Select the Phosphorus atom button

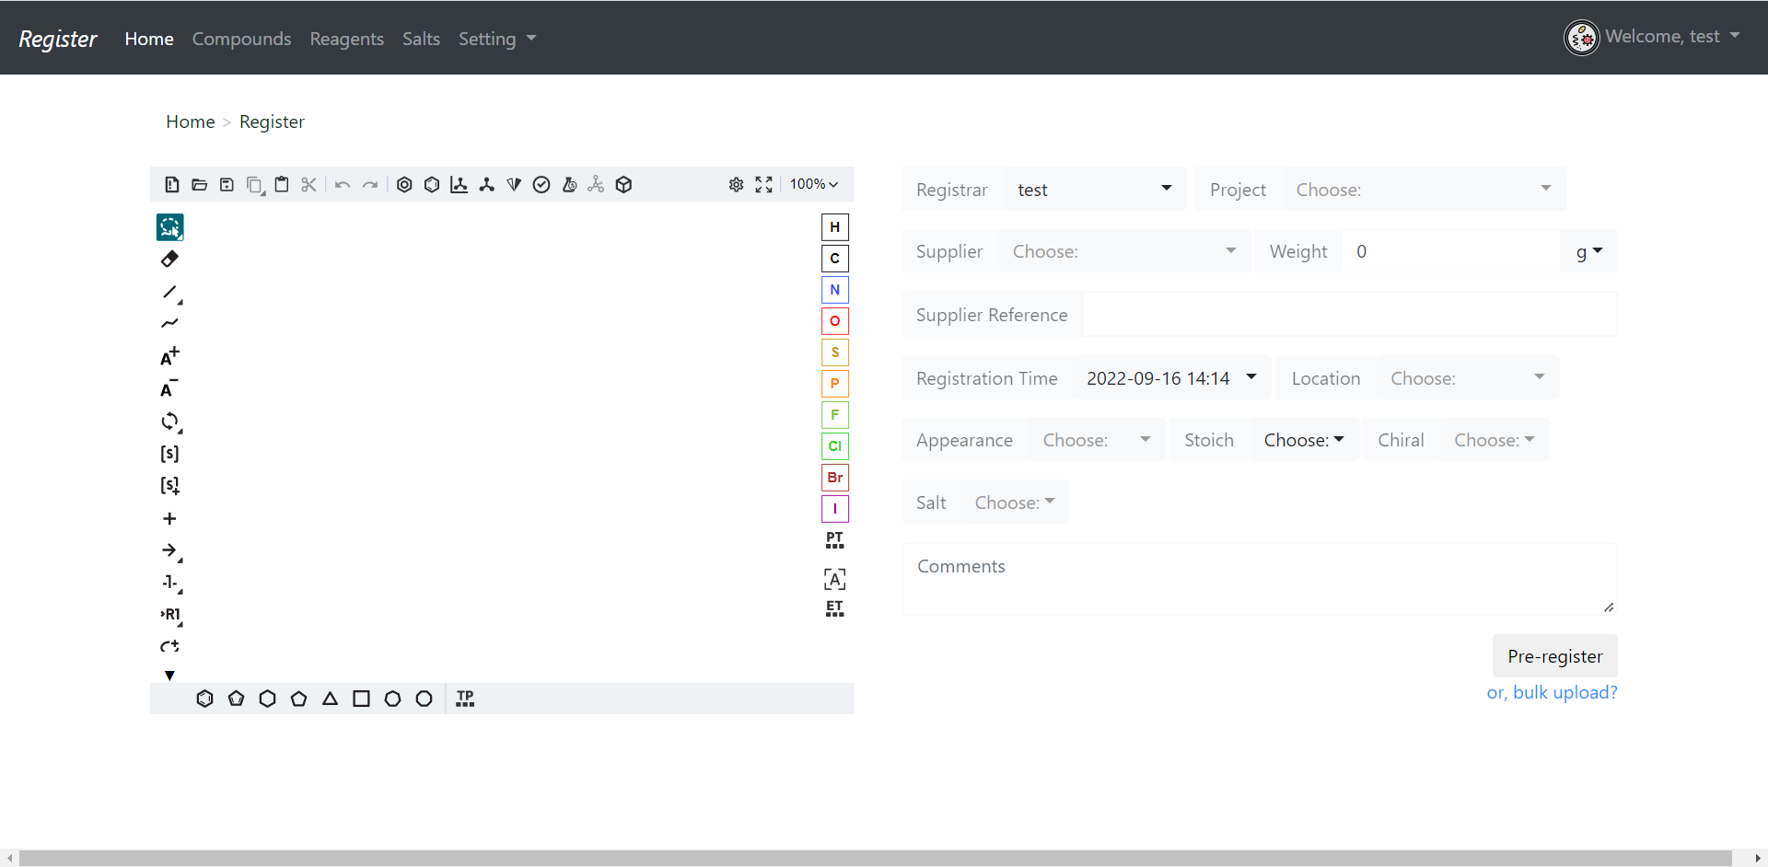click(x=834, y=384)
